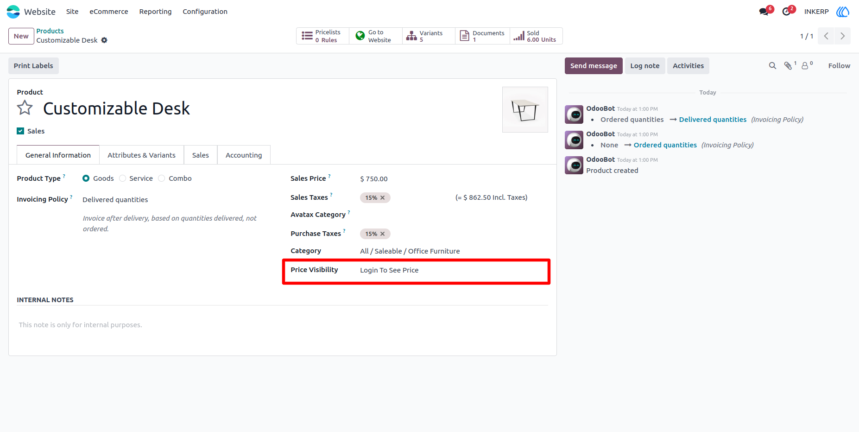
Task: Open the Reporting menu
Action: (155, 12)
